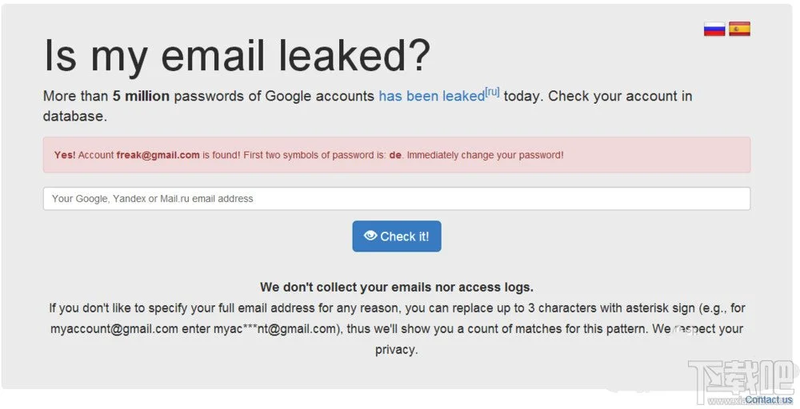Focus the email address input field
The width and height of the screenshot is (800, 409).
coord(397,199)
